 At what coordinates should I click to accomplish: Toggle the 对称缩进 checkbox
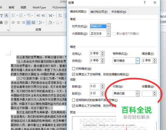tap(73, 69)
